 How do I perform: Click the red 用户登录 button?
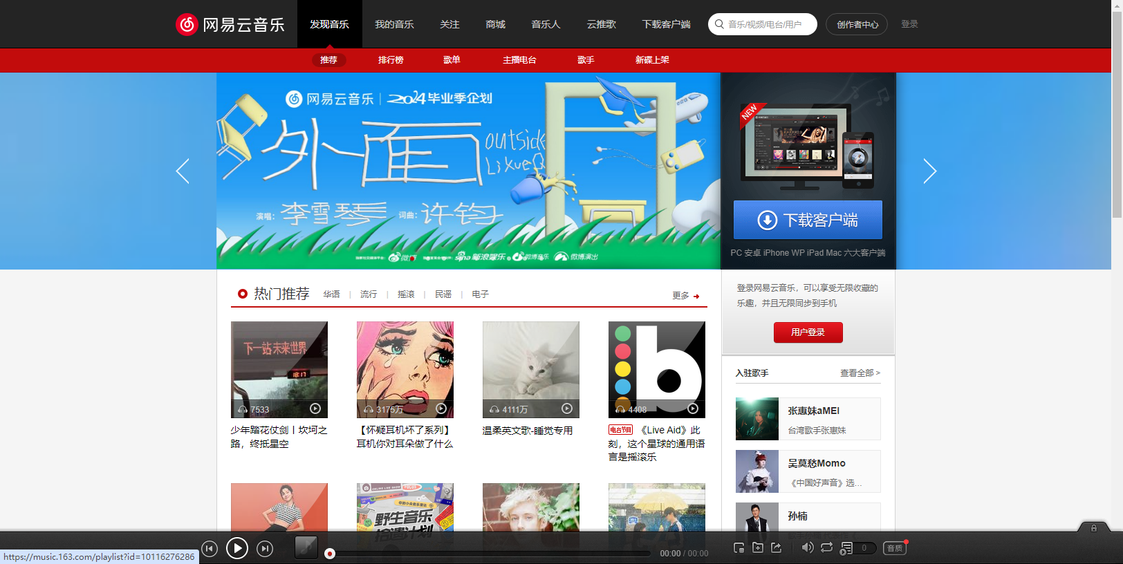808,332
